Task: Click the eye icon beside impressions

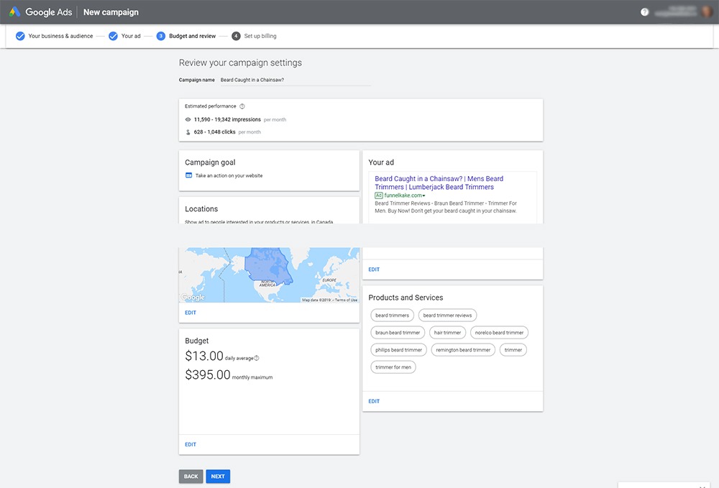Action: click(x=188, y=119)
